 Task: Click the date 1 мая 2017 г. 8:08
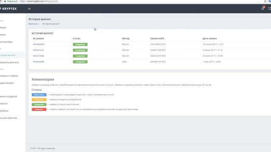pos(212,62)
